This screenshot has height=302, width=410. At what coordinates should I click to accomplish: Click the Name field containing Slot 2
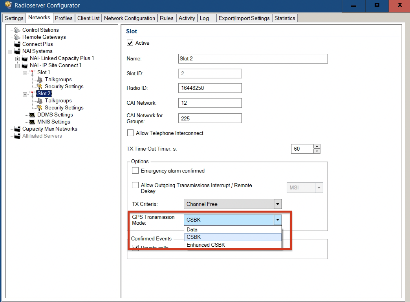(253, 58)
